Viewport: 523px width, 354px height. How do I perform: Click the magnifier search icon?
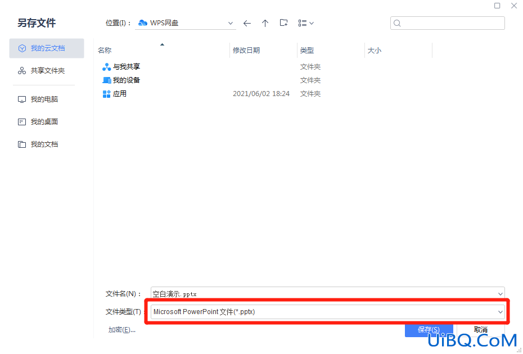point(397,23)
